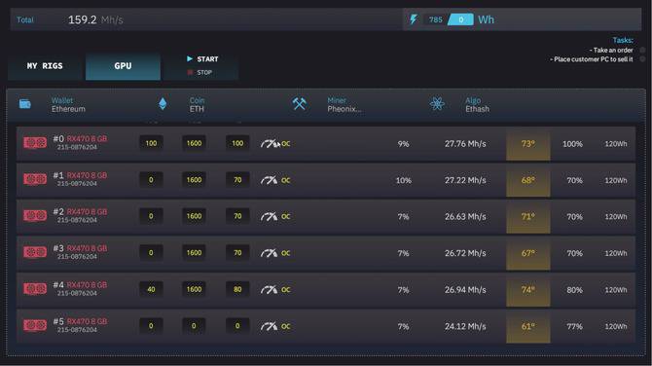Click the wallet icon beside Ethereum
The image size is (652, 366).
click(25, 103)
